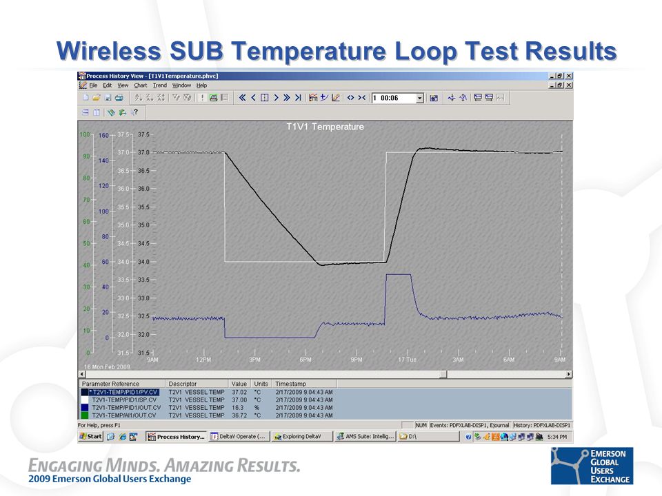This screenshot has width=662, height=496.
Task: Click the Windows Start button
Action: [x=91, y=437]
